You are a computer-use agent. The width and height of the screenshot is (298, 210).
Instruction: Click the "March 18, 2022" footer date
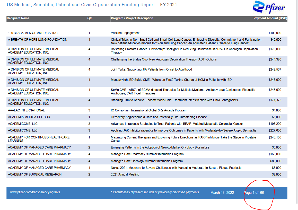tap(222, 192)
